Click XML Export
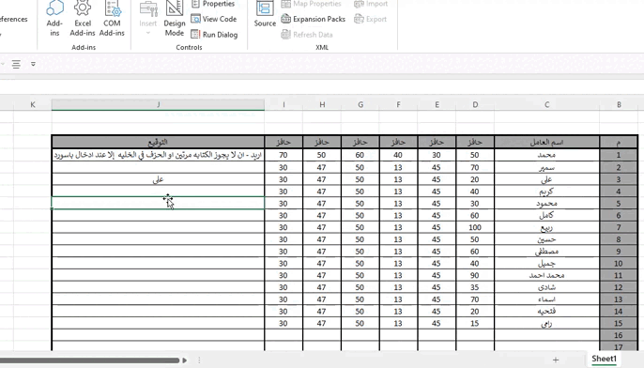Screen dimensions: 644x368 click(371, 19)
